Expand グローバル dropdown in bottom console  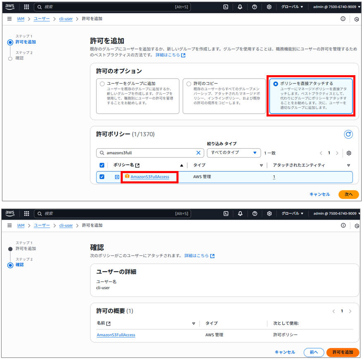[292, 214]
